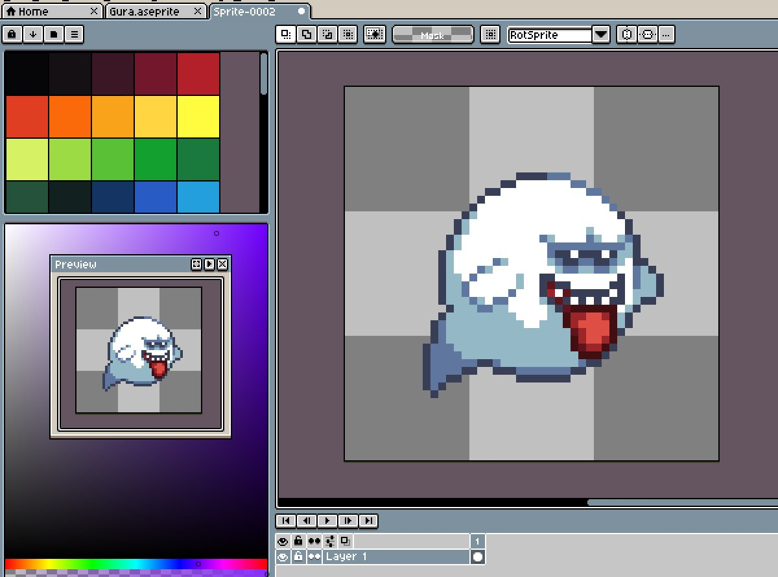Click the ghost's red tongue on canvas
Viewport: 778px width, 577px height.
pyautogui.click(x=590, y=331)
